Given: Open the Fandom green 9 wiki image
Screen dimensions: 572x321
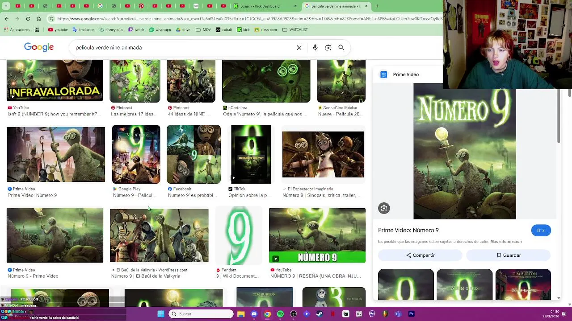Looking at the screenshot, I should pos(239,235).
